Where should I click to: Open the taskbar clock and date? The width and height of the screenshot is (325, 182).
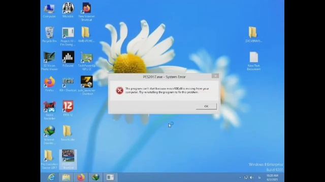pos(272,177)
